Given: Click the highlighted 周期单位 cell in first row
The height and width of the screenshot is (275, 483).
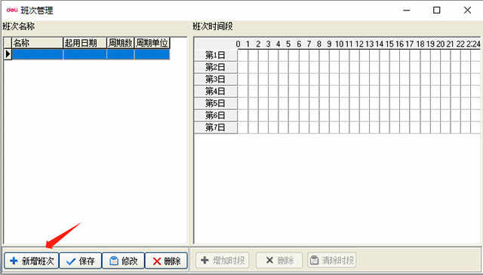Looking at the screenshot, I should click(152, 54).
